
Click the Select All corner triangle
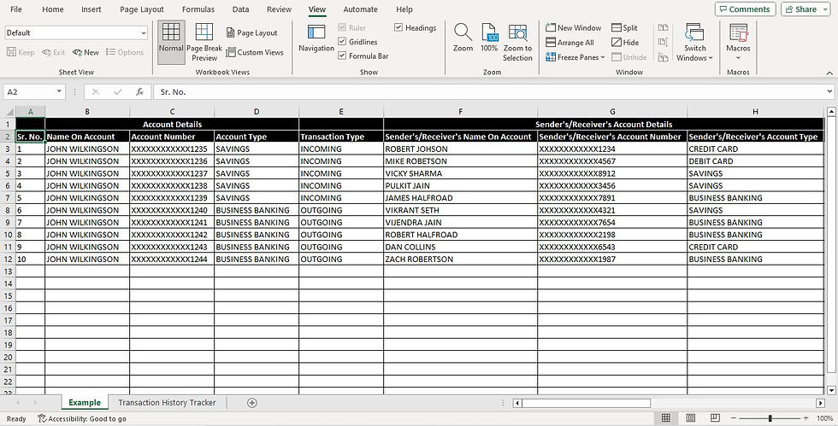point(8,112)
